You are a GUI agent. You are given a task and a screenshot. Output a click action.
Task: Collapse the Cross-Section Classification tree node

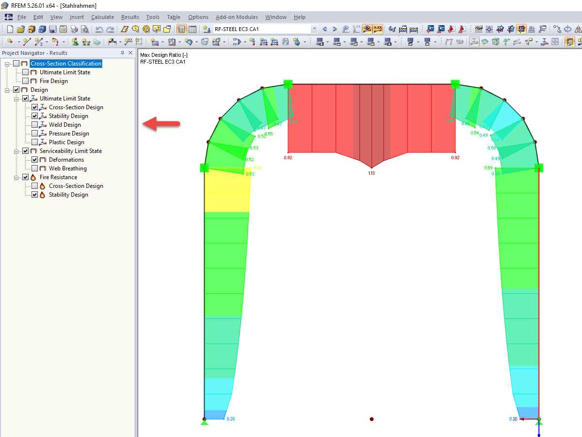[7, 64]
